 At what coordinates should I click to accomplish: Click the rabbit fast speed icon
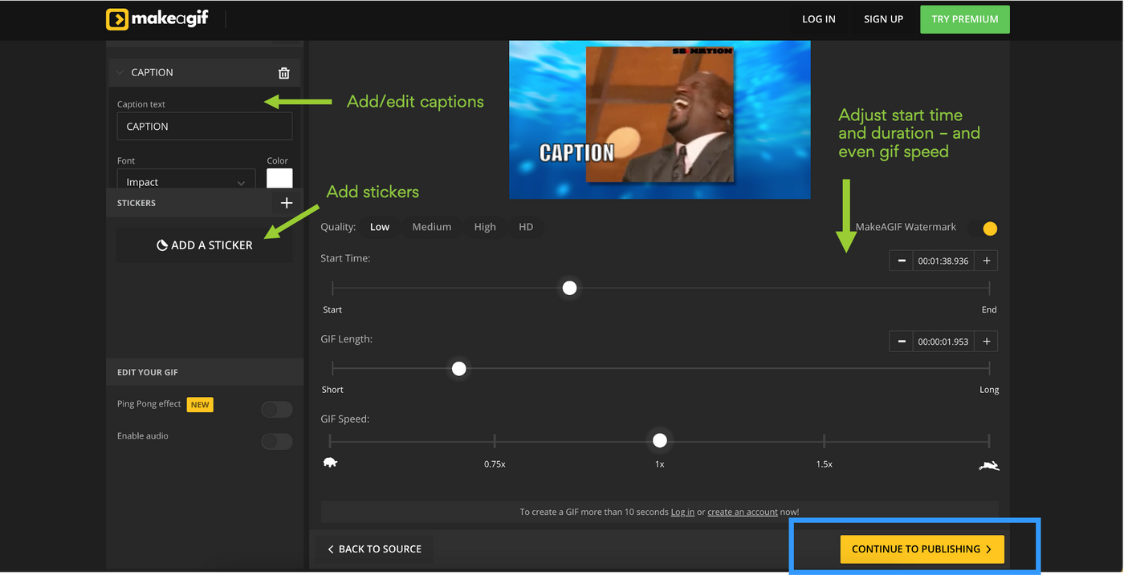(x=989, y=465)
